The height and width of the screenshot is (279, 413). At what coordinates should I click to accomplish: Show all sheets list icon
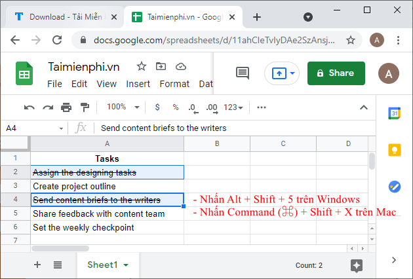point(58,265)
